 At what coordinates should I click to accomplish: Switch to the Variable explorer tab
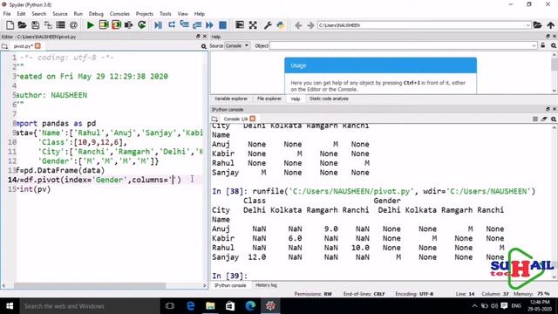point(231,99)
